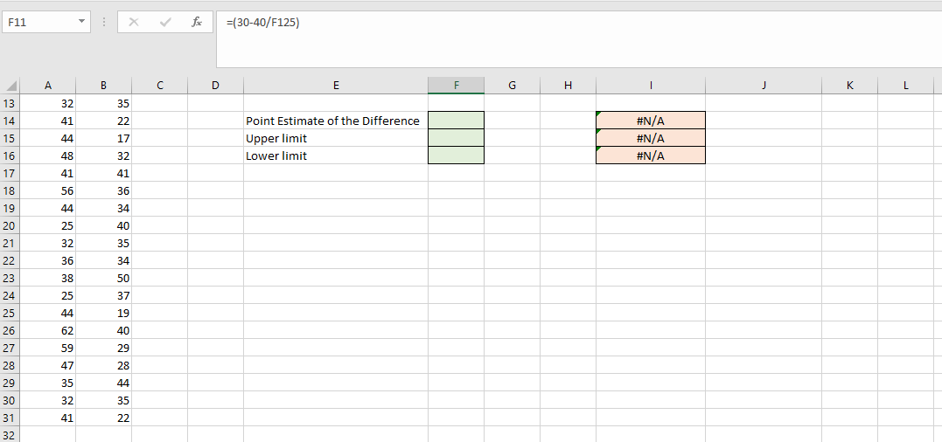Select row 13 header
The width and height of the screenshot is (942, 442).
pyautogui.click(x=10, y=103)
